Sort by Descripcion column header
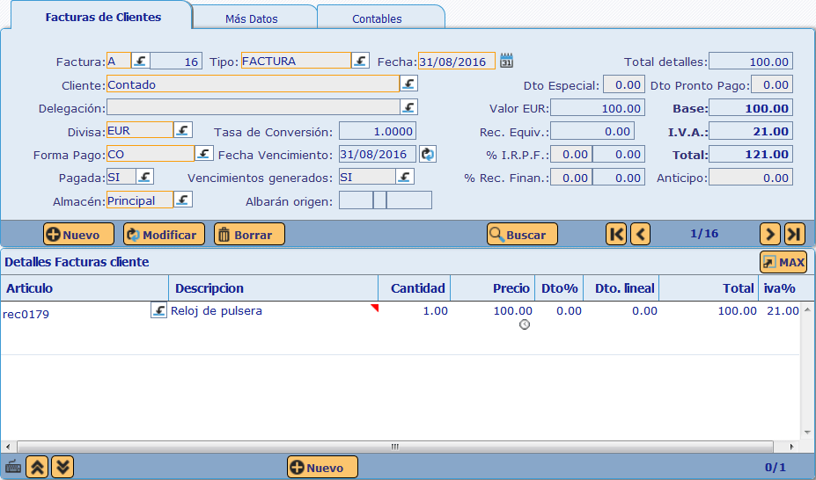Image resolution: width=816 pixels, height=480 pixels. pos(273,288)
